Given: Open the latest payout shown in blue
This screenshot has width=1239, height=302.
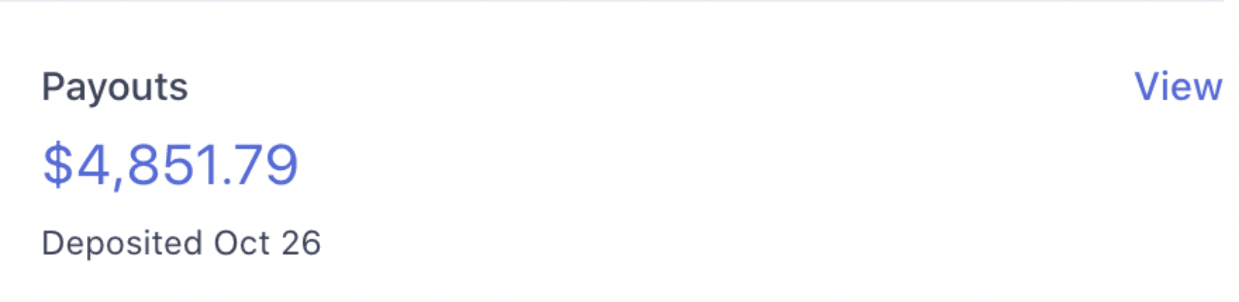Looking at the screenshot, I should click(x=171, y=165).
